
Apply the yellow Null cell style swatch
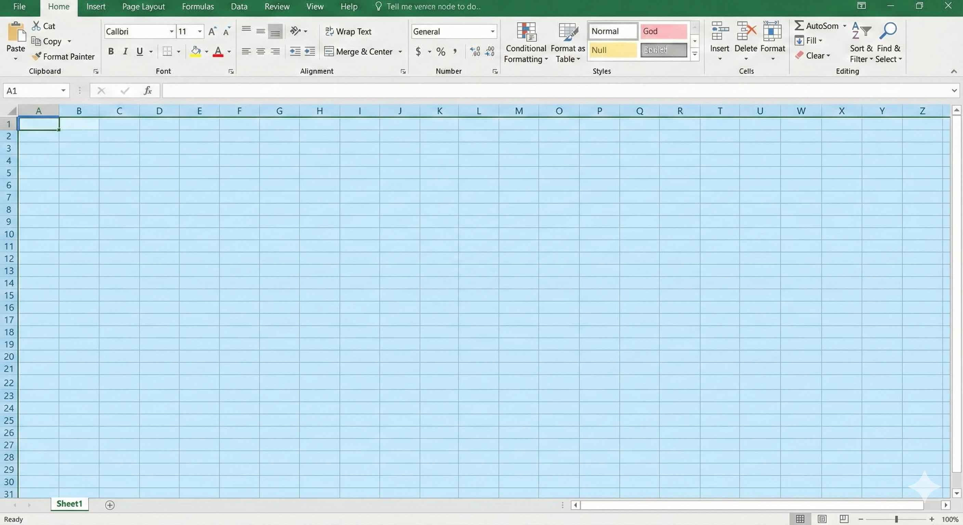[x=612, y=50]
